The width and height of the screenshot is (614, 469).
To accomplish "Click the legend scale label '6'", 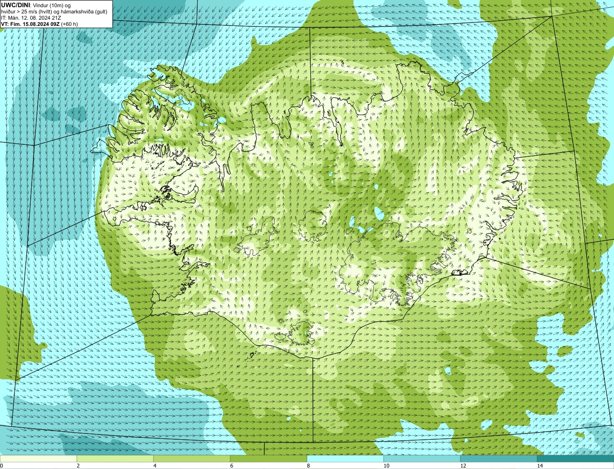I will point(231,466).
